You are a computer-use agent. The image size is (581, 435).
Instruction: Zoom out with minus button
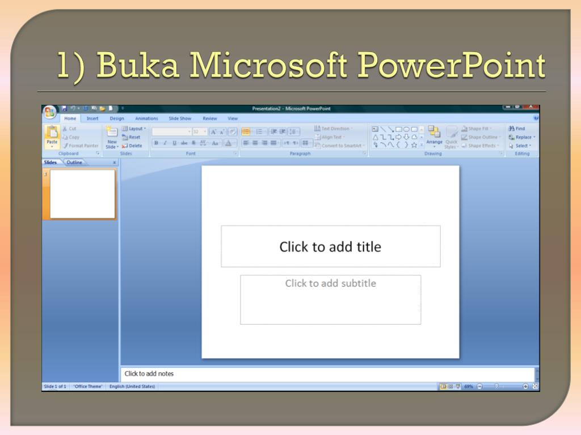click(479, 386)
